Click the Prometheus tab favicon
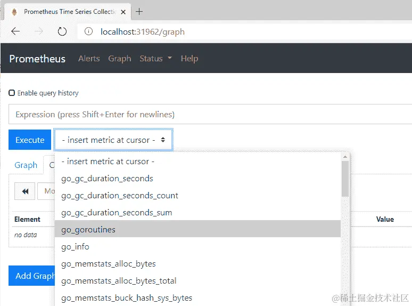412x306 pixels. (14, 12)
